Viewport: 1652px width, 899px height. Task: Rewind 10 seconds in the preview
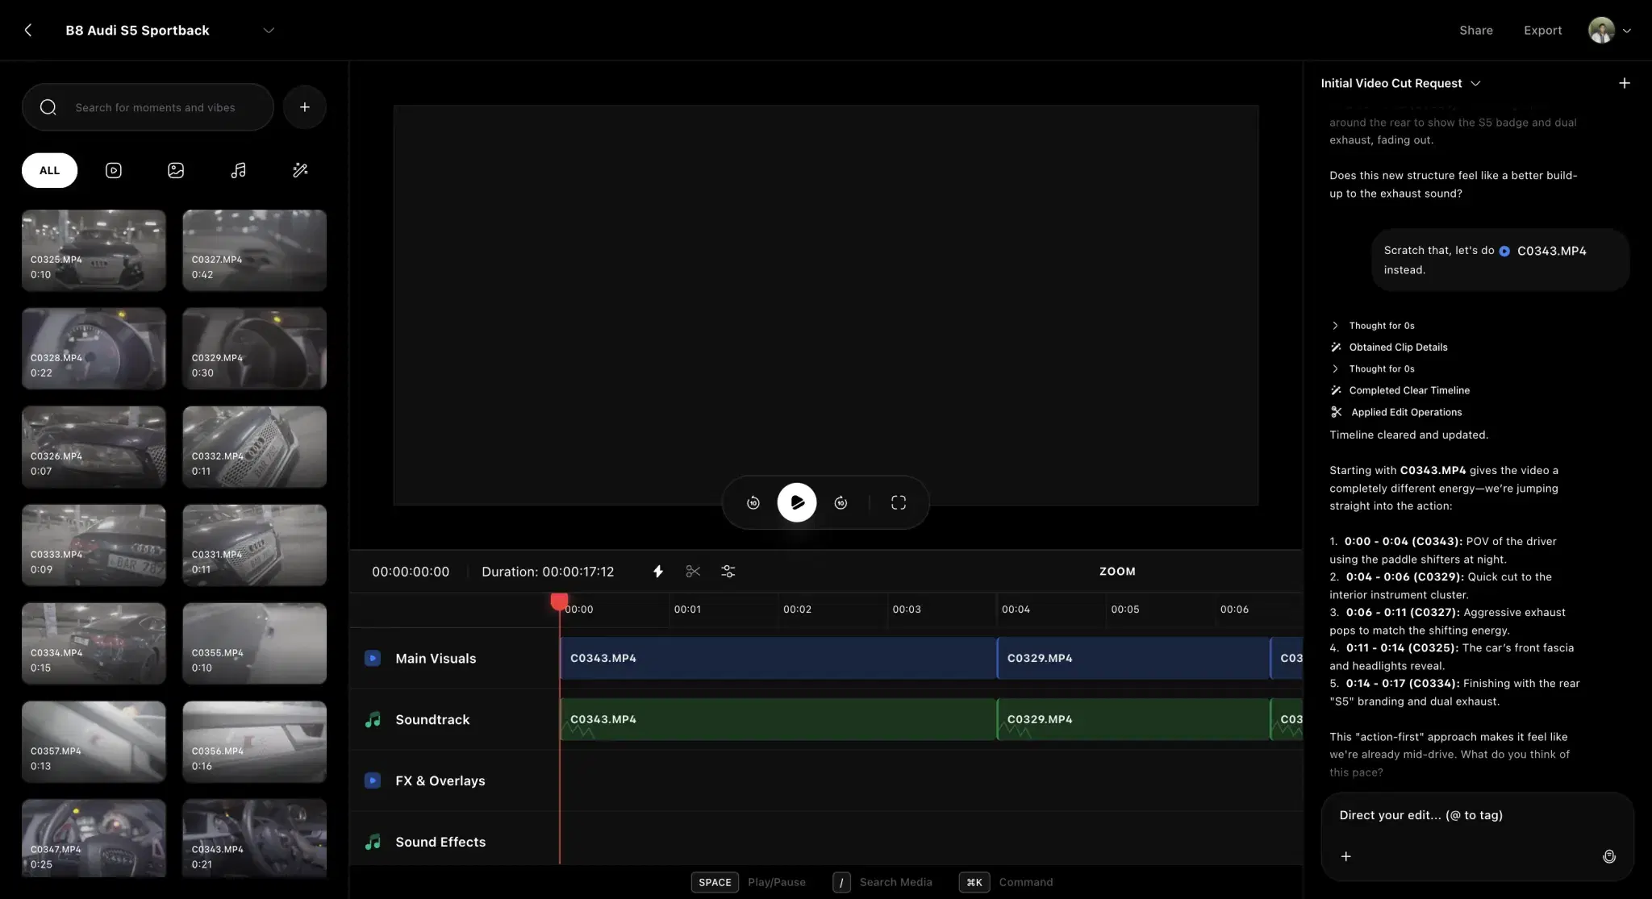[753, 502]
